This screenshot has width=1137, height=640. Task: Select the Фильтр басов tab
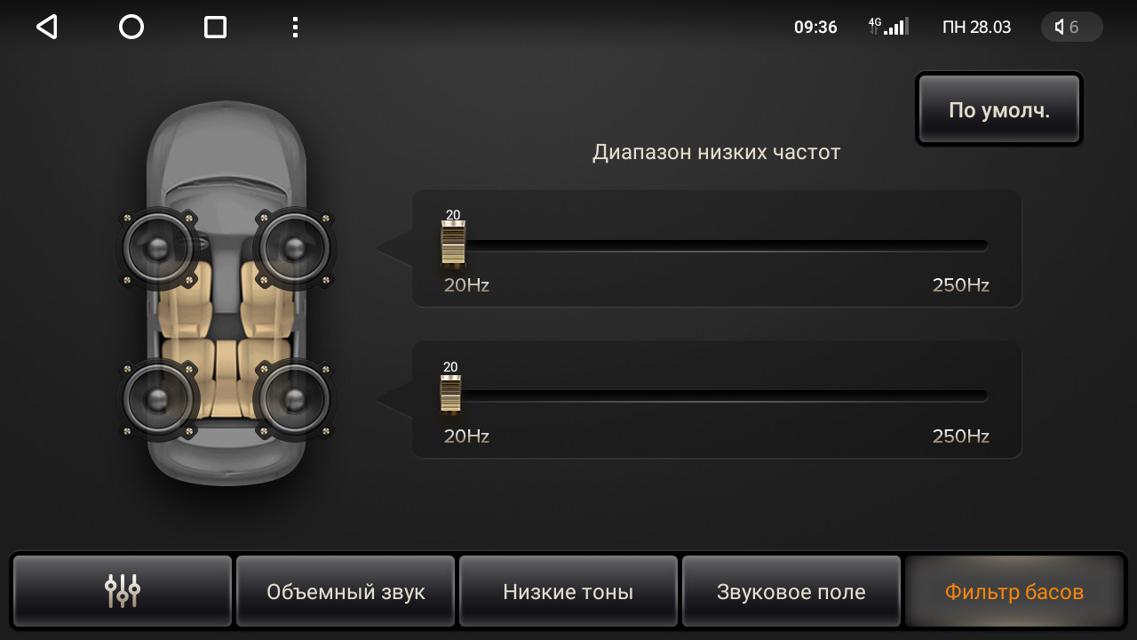[x=1014, y=591]
